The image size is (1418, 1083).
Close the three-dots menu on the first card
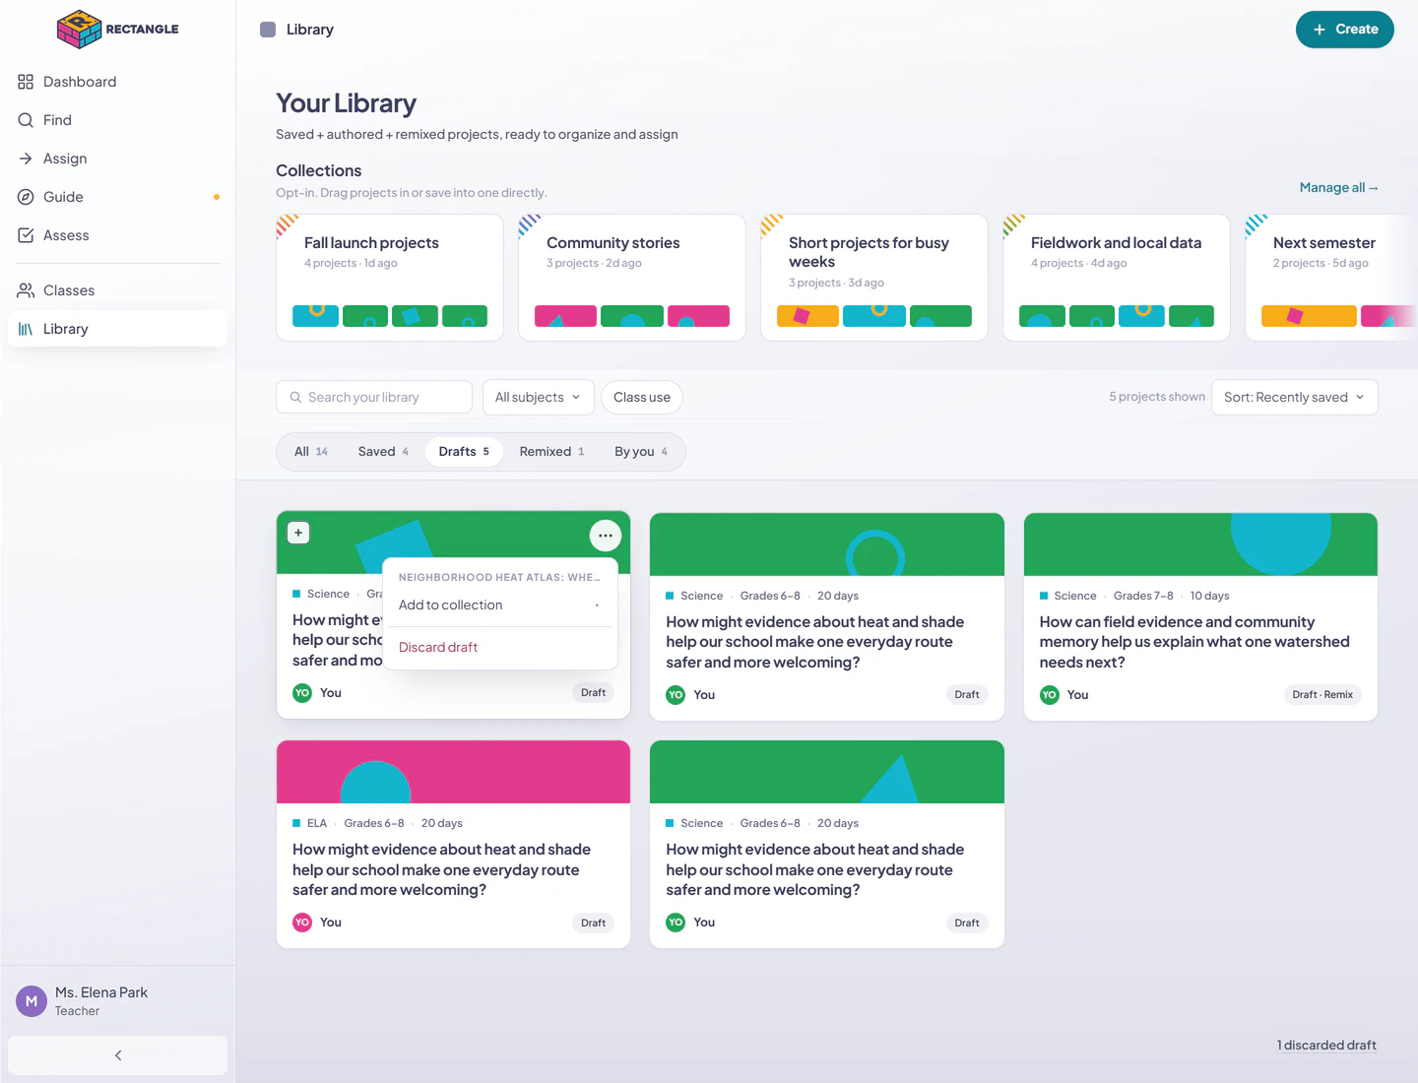pyautogui.click(x=606, y=536)
